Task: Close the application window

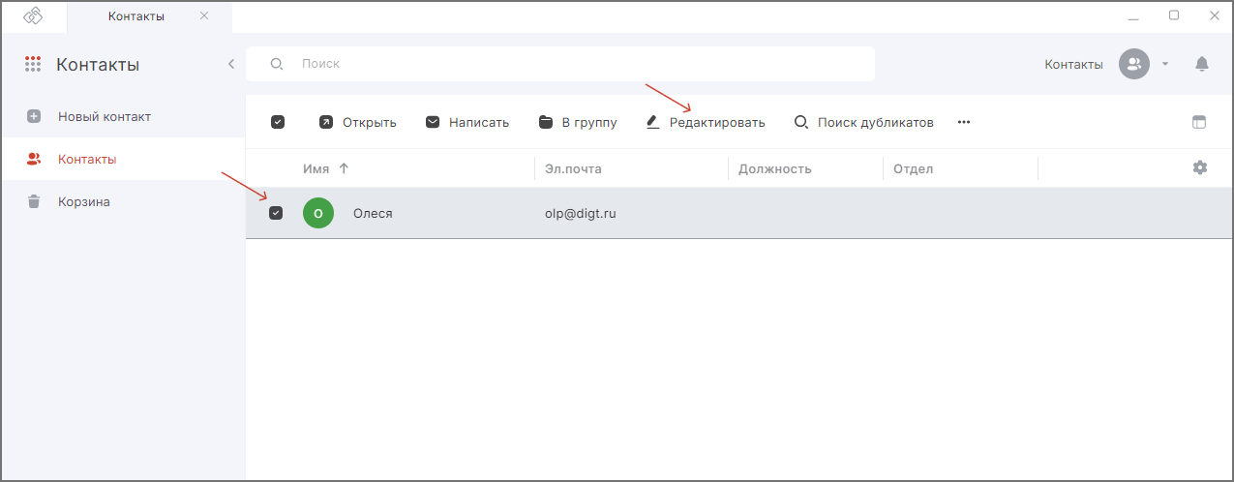Action: [x=1214, y=15]
